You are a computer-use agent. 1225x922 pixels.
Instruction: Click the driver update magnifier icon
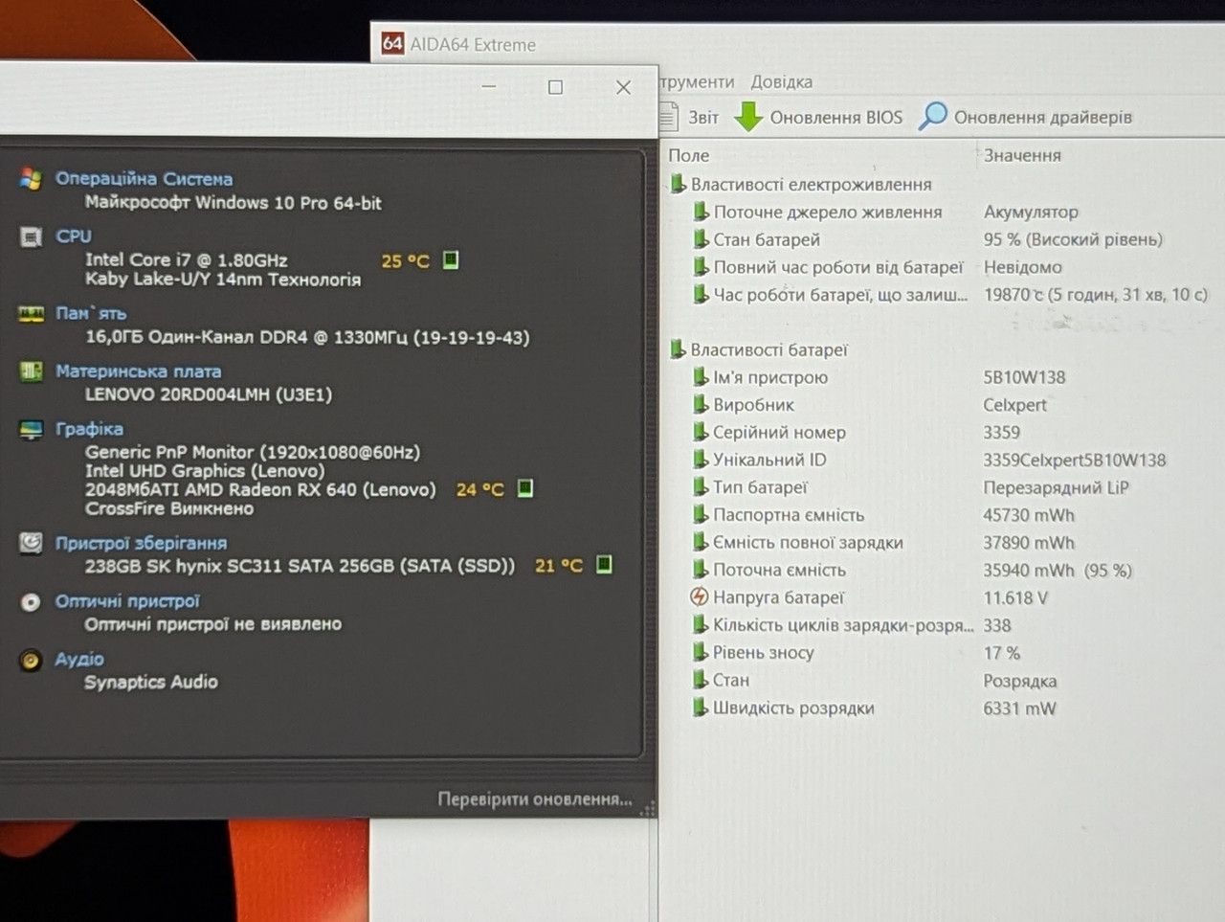tap(932, 116)
